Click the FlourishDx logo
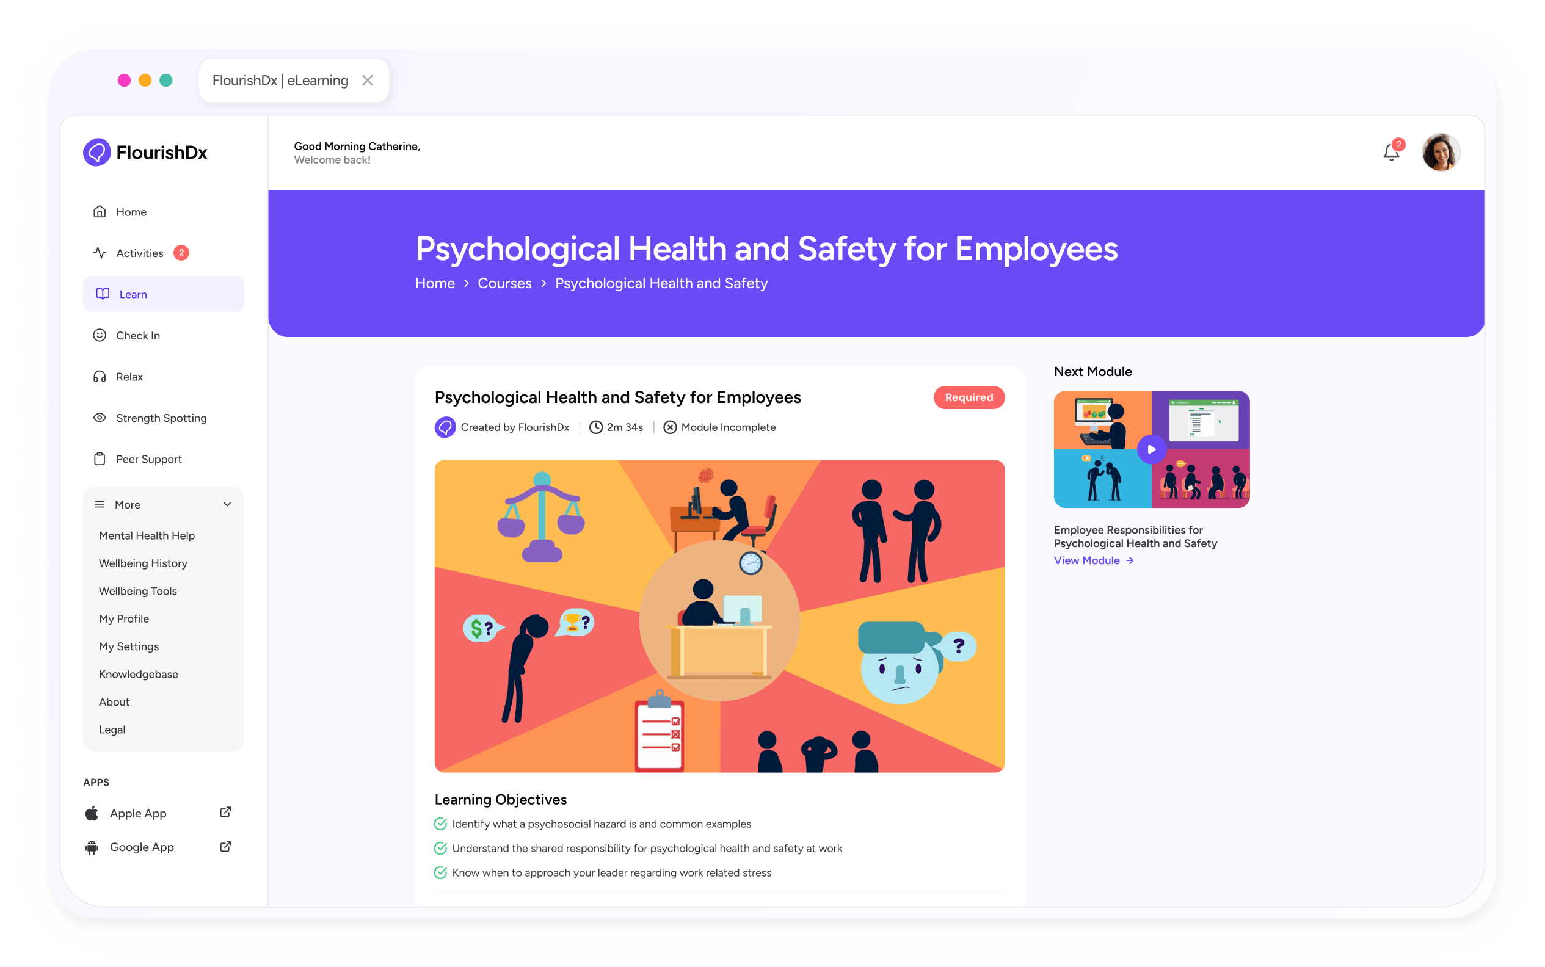 coord(145,152)
